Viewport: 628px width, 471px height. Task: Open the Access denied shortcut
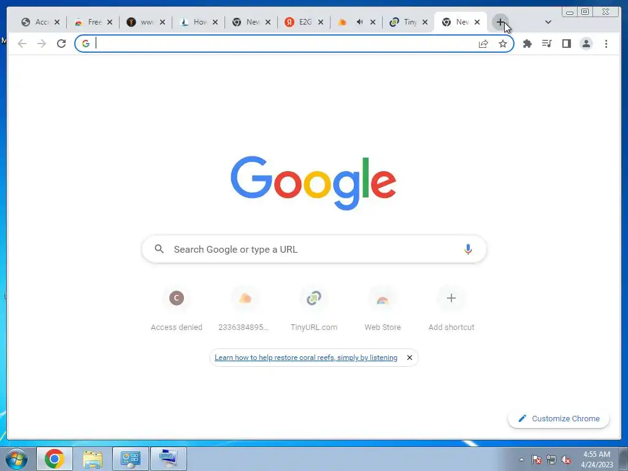176,309
